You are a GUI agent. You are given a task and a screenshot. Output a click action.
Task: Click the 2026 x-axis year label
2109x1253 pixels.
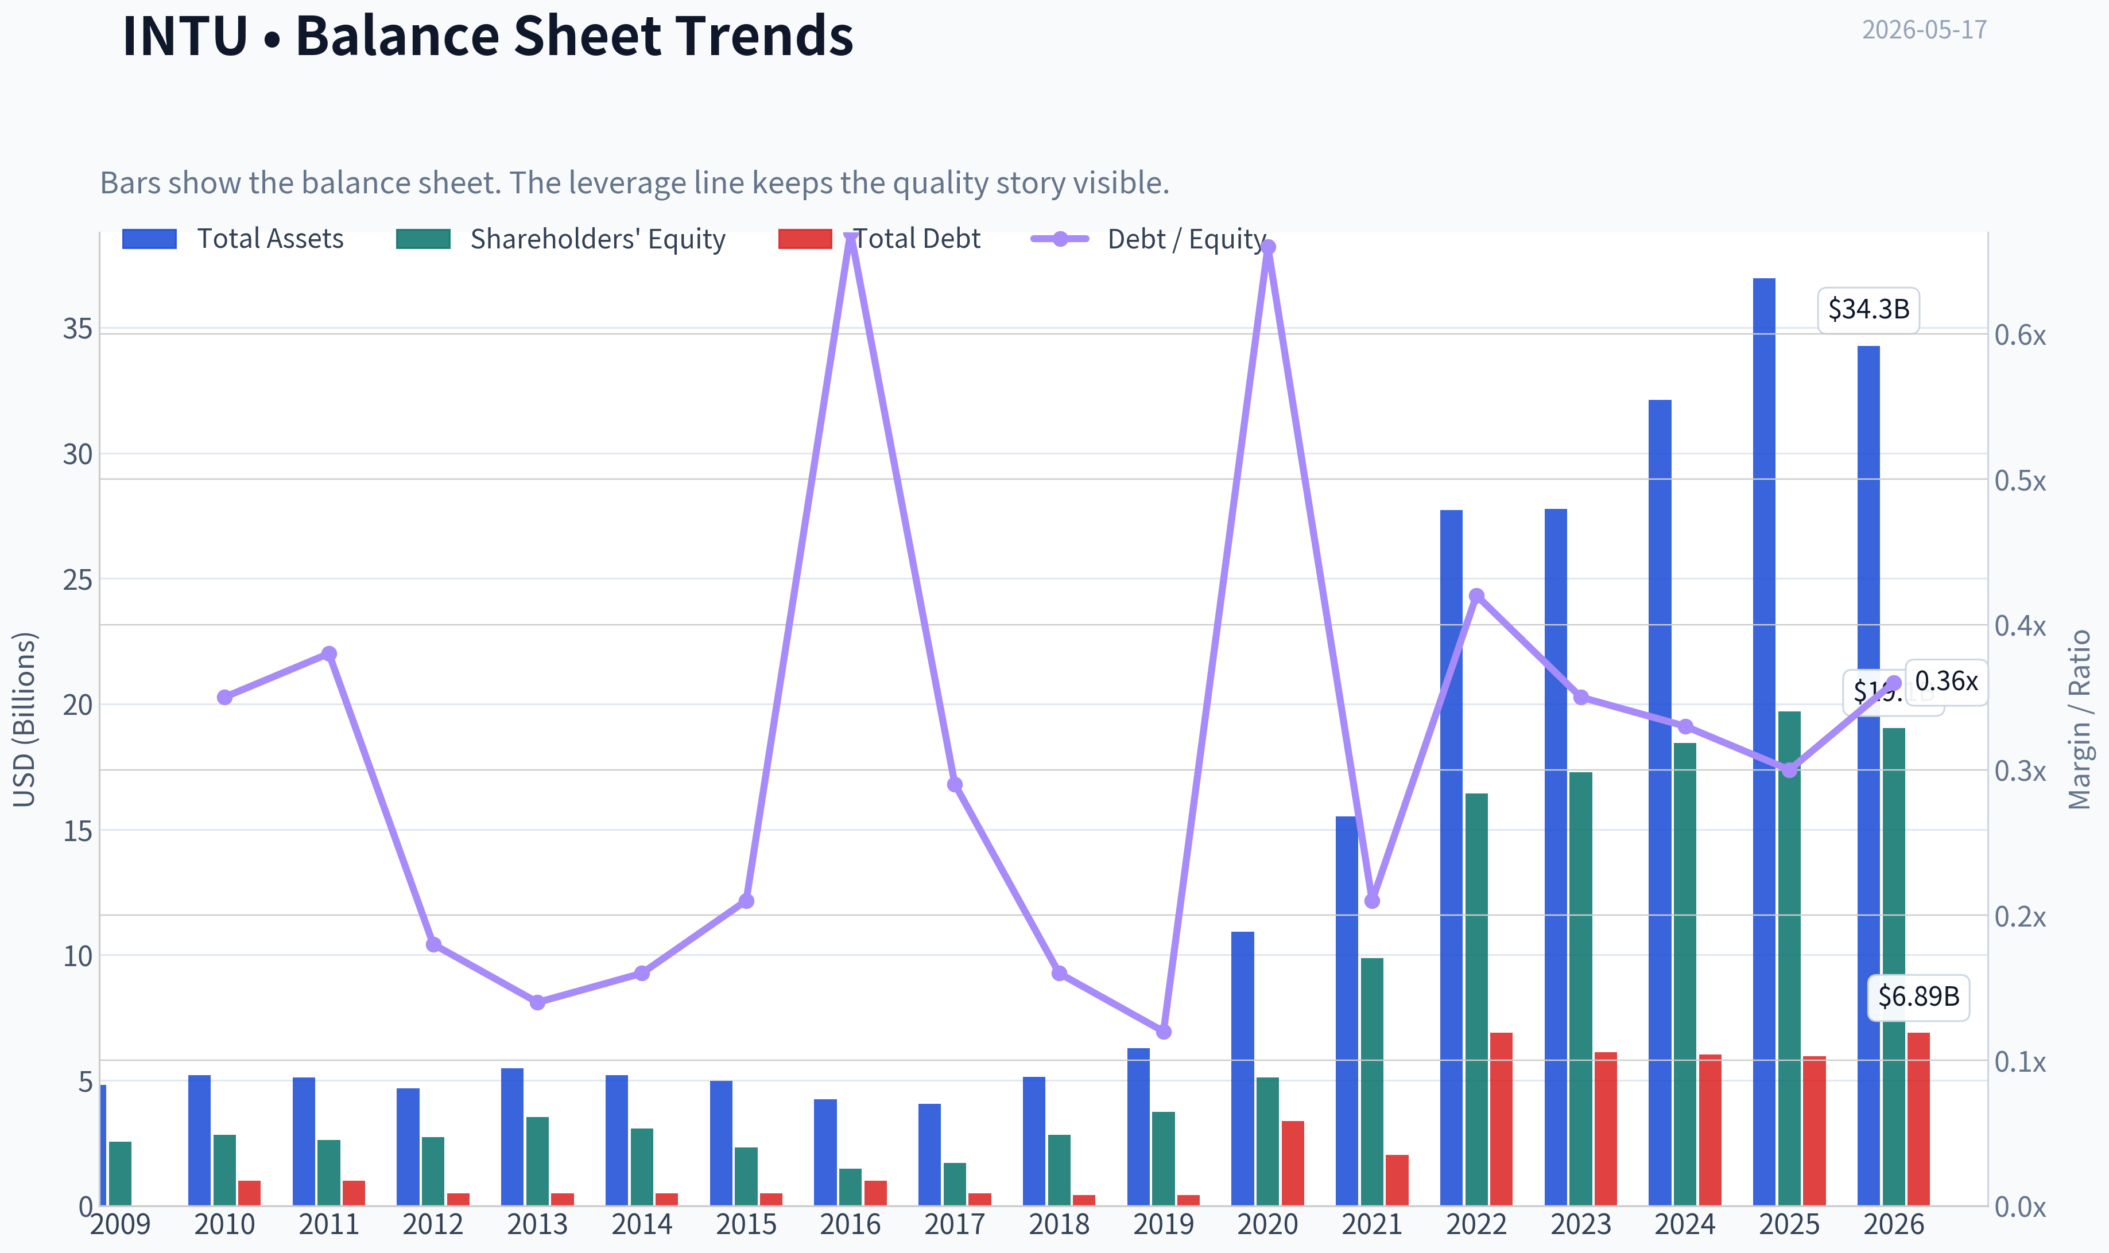(x=1894, y=1224)
